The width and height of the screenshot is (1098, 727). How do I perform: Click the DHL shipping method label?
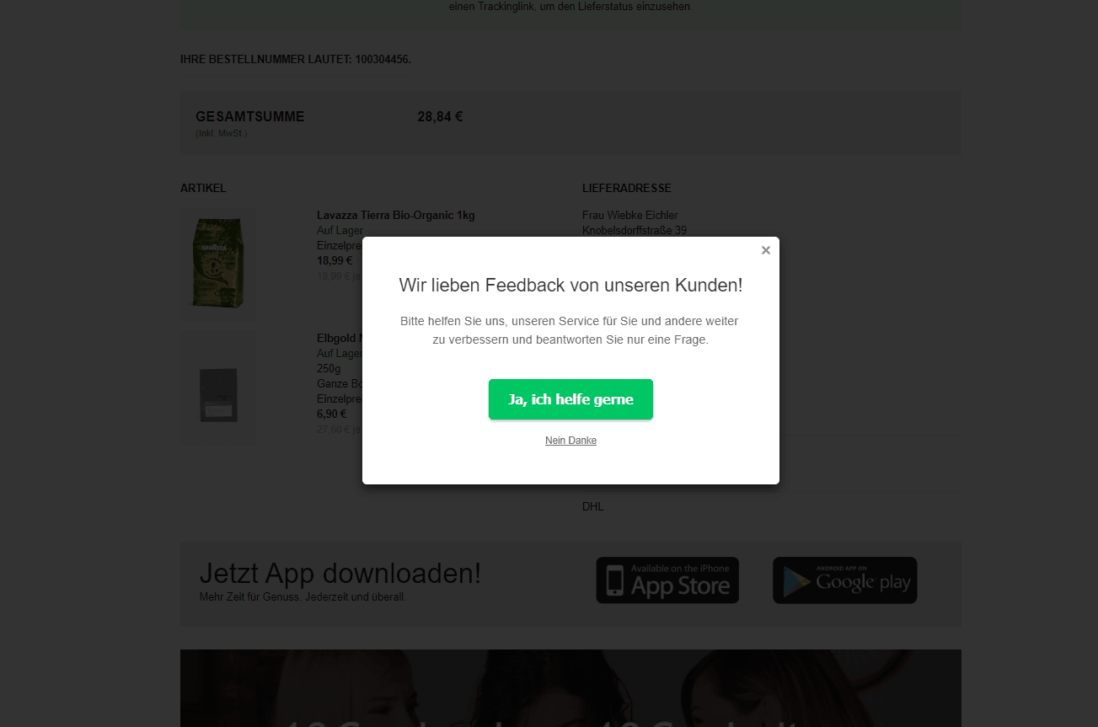click(x=592, y=506)
